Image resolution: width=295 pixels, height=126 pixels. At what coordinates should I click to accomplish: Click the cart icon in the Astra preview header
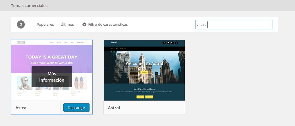coord(86,42)
